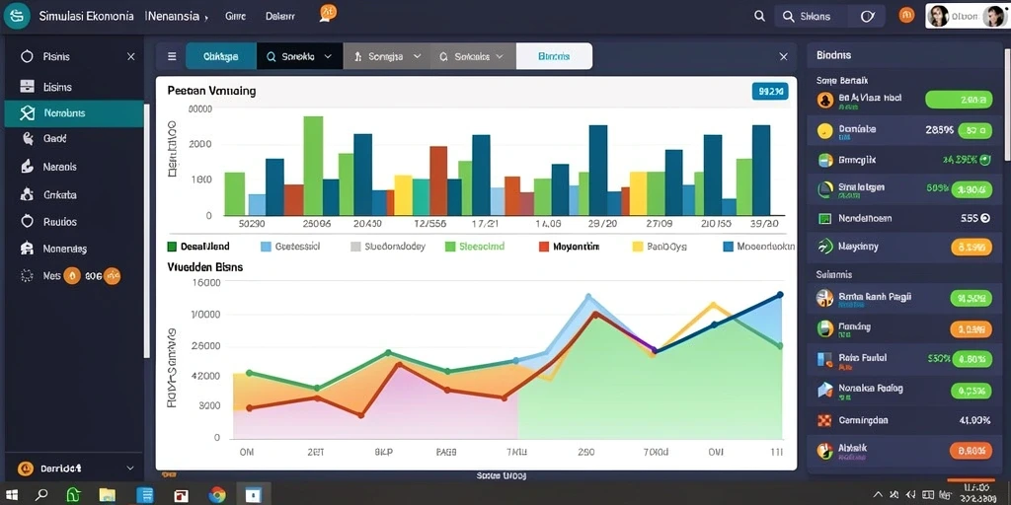Viewport: 1011px width, 505px height.
Task: Click the blue Mooenderokin legend color swatch
Action: [x=729, y=246]
